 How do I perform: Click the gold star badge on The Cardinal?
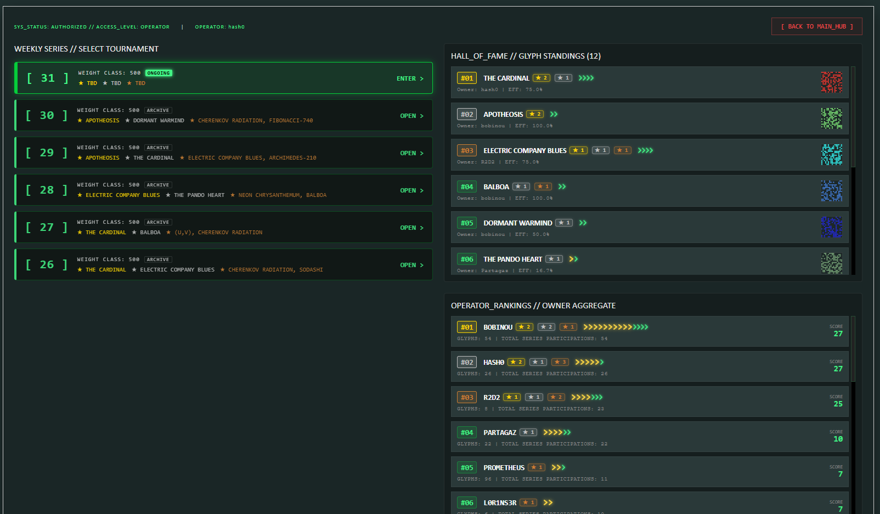coord(541,78)
